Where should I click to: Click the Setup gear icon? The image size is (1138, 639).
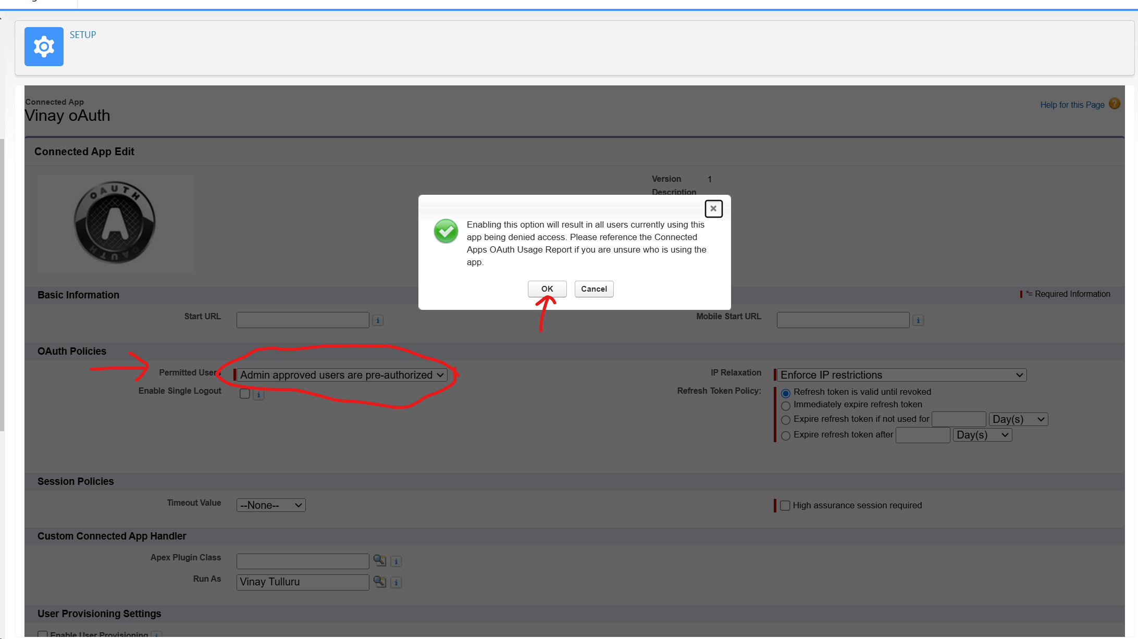pos(44,46)
